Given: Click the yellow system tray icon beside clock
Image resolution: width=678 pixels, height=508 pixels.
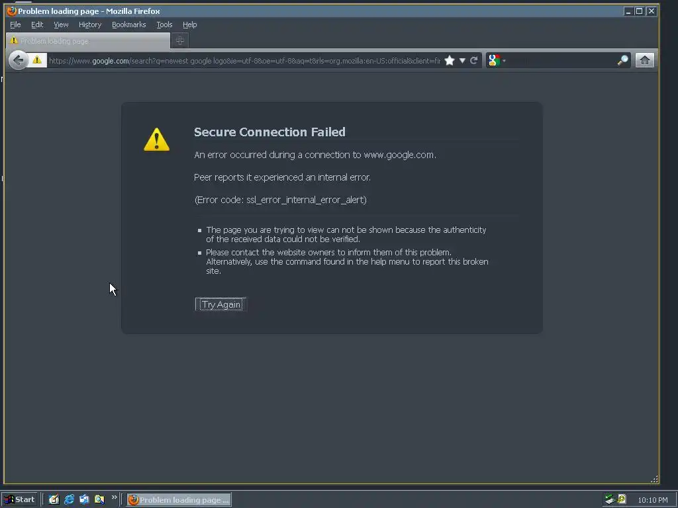Looking at the screenshot, I should point(621,499).
